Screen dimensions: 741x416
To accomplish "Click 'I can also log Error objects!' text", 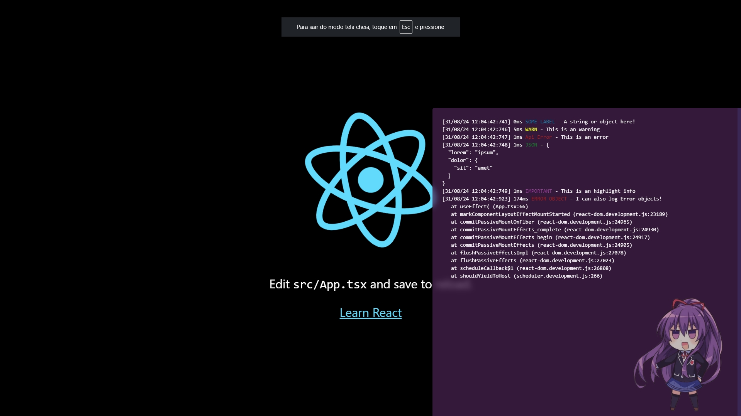I will (x=619, y=199).
